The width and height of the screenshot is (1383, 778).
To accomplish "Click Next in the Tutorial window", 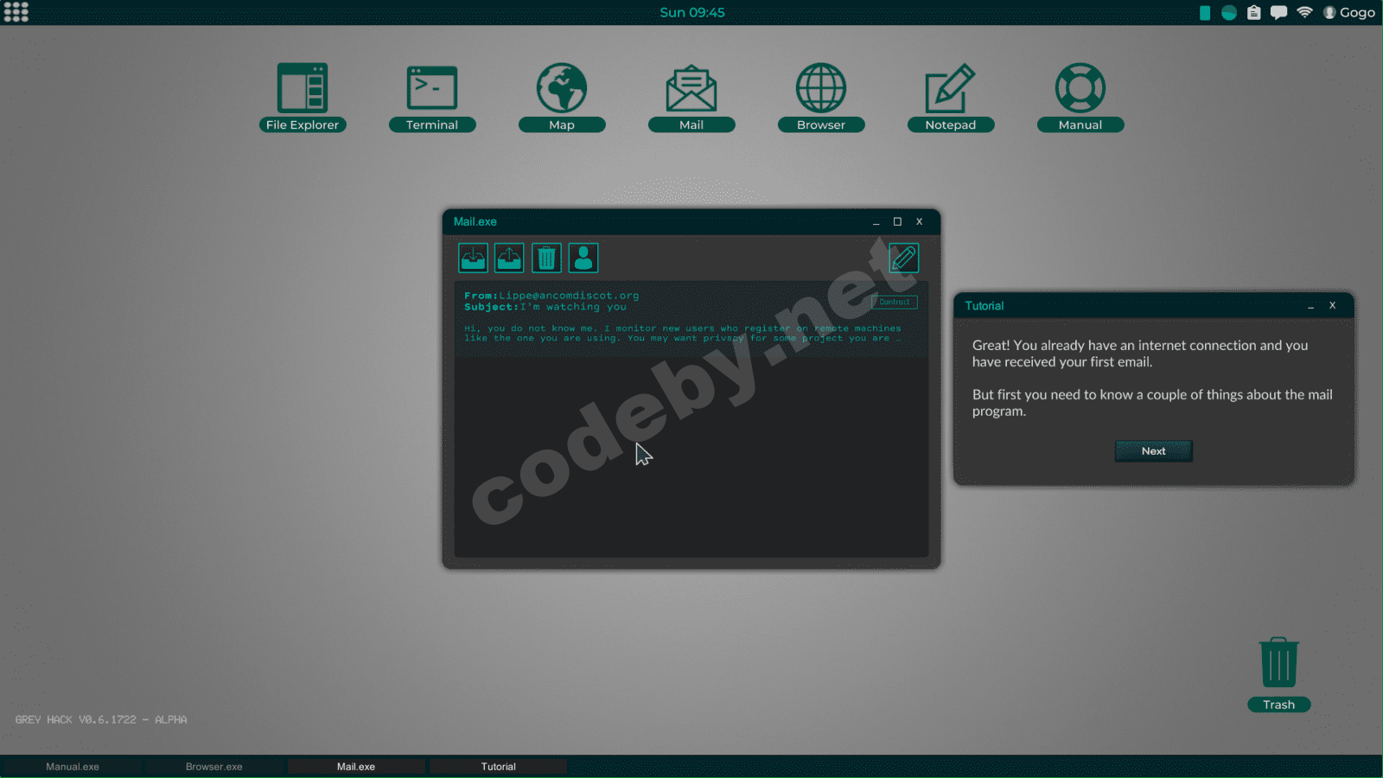I will 1154,451.
